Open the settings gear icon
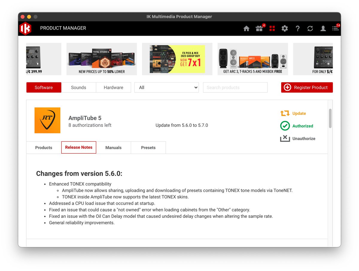This screenshot has width=359, height=271. tap(285, 28)
